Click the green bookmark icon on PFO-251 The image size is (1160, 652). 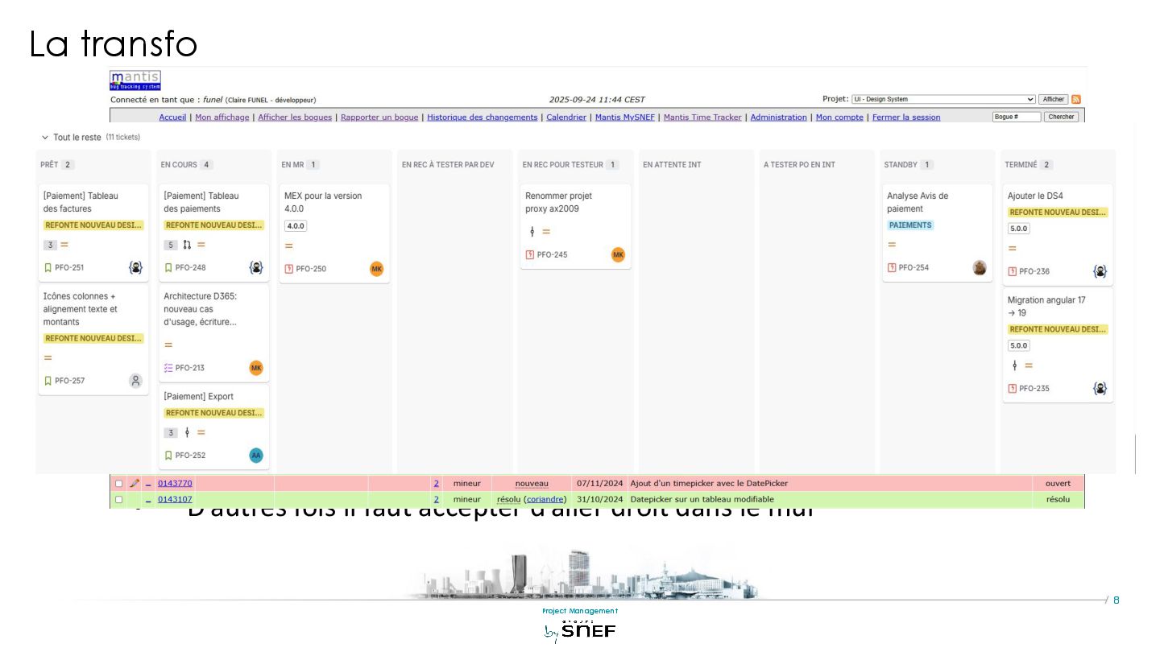[48, 268]
